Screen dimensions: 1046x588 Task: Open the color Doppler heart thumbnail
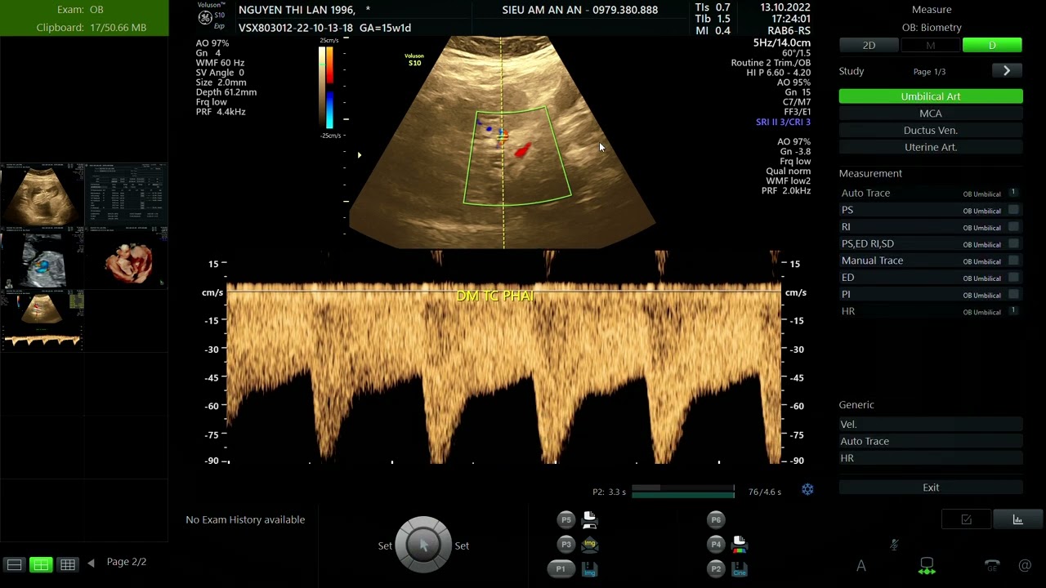42,257
